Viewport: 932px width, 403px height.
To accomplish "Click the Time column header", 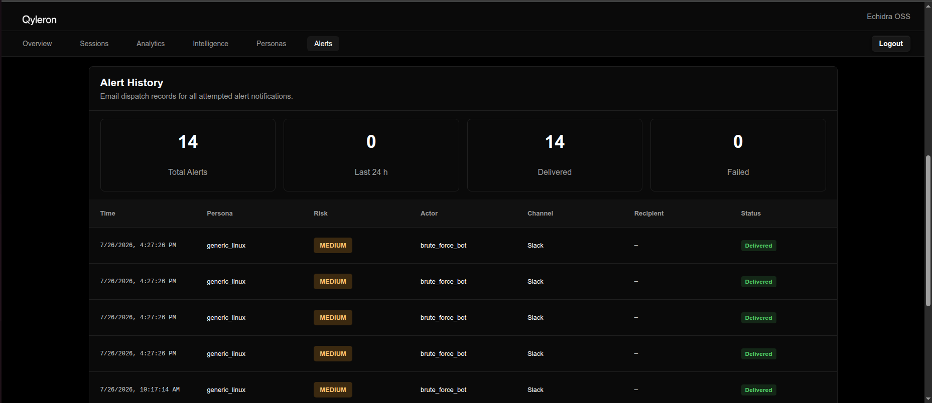I will (107, 214).
